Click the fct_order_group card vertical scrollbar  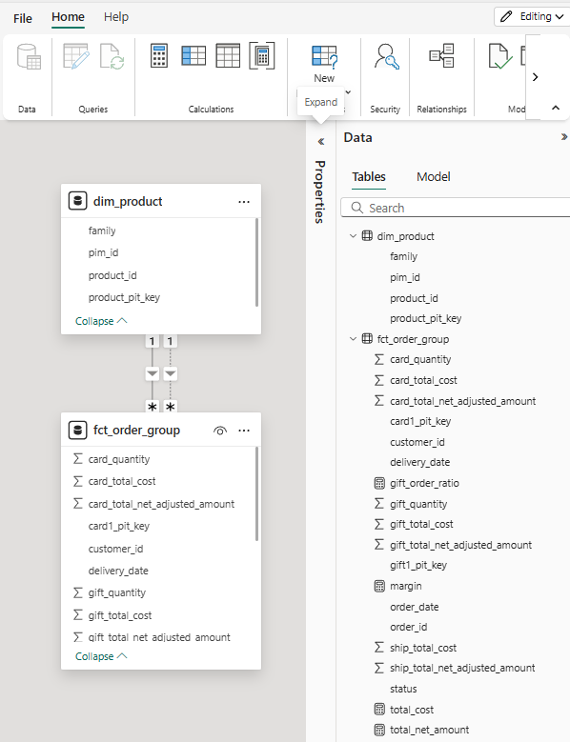pyautogui.click(x=257, y=493)
